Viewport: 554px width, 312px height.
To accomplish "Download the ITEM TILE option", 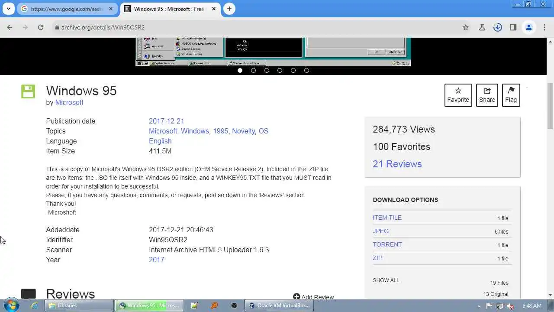I will 387,218.
